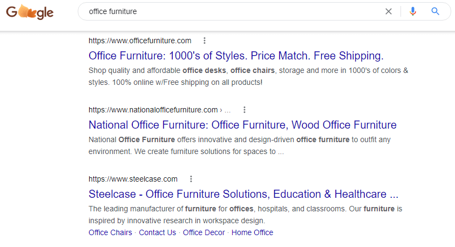Open options menu for officefurniture.com result
This screenshot has height=247, width=455.
(205, 41)
